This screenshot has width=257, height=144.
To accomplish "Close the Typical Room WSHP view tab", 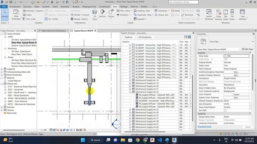I will pos(95,31).
